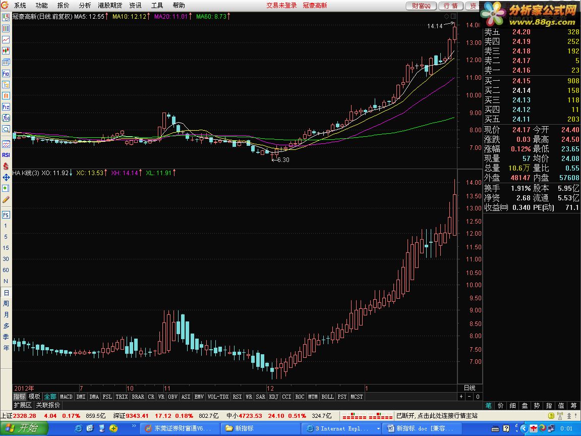Open the 系统 menu
581x436 pixels.
pos(20,5)
